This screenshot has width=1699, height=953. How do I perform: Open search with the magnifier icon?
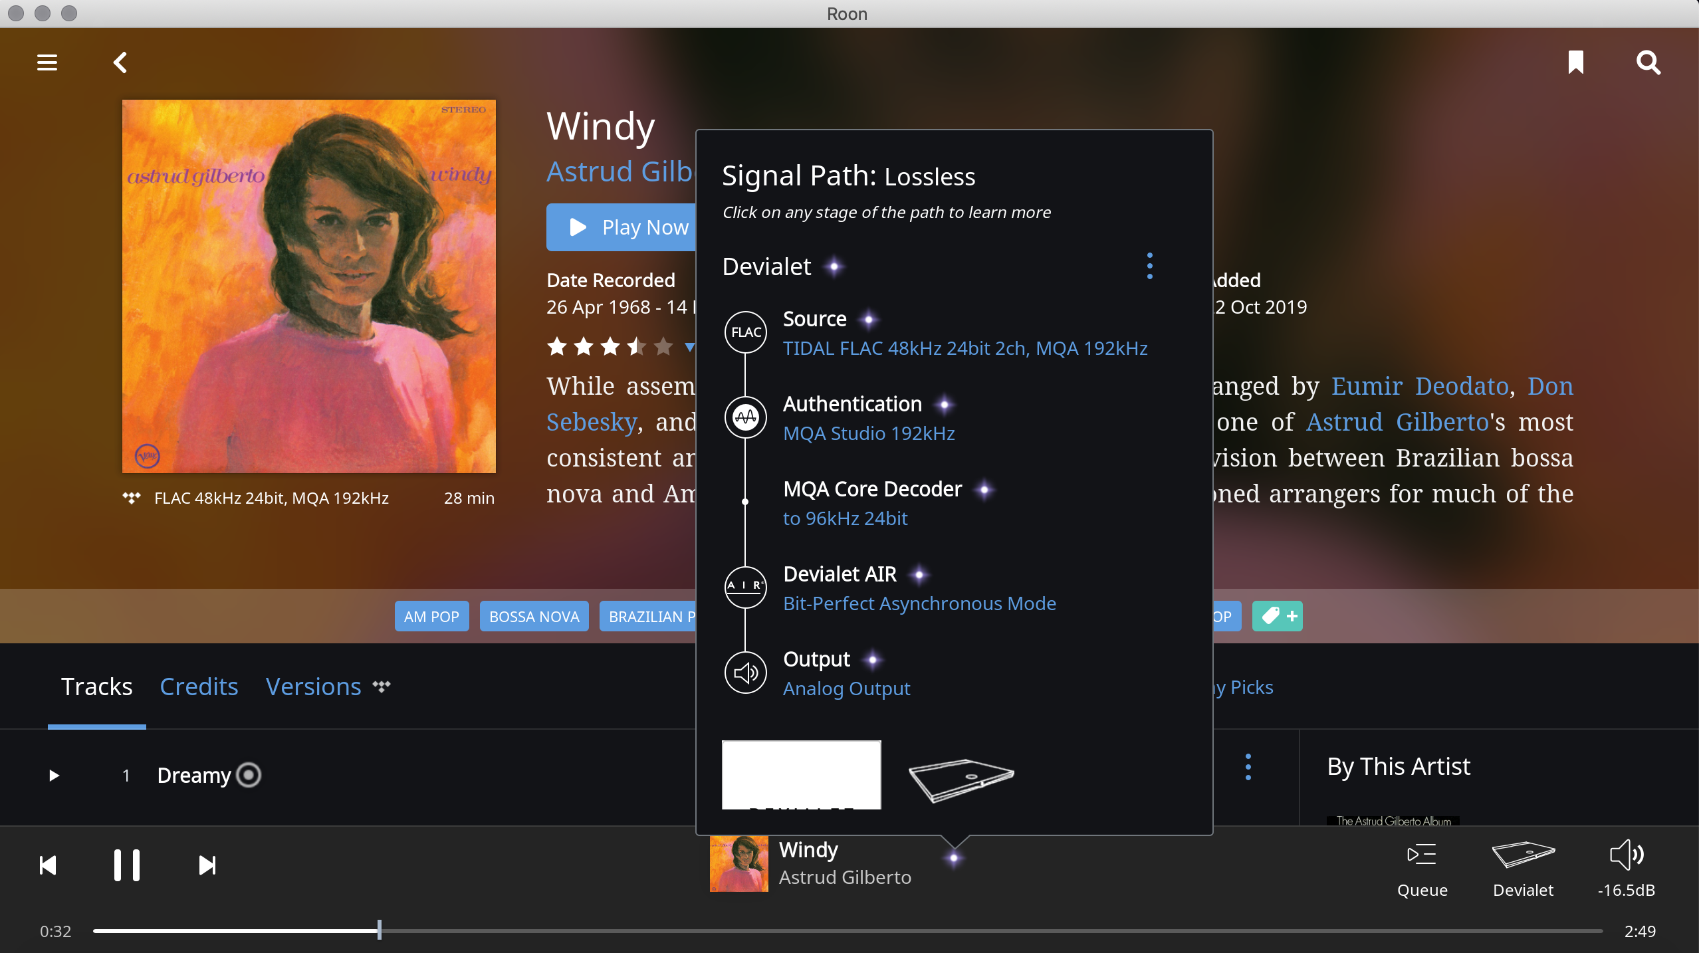coord(1648,62)
